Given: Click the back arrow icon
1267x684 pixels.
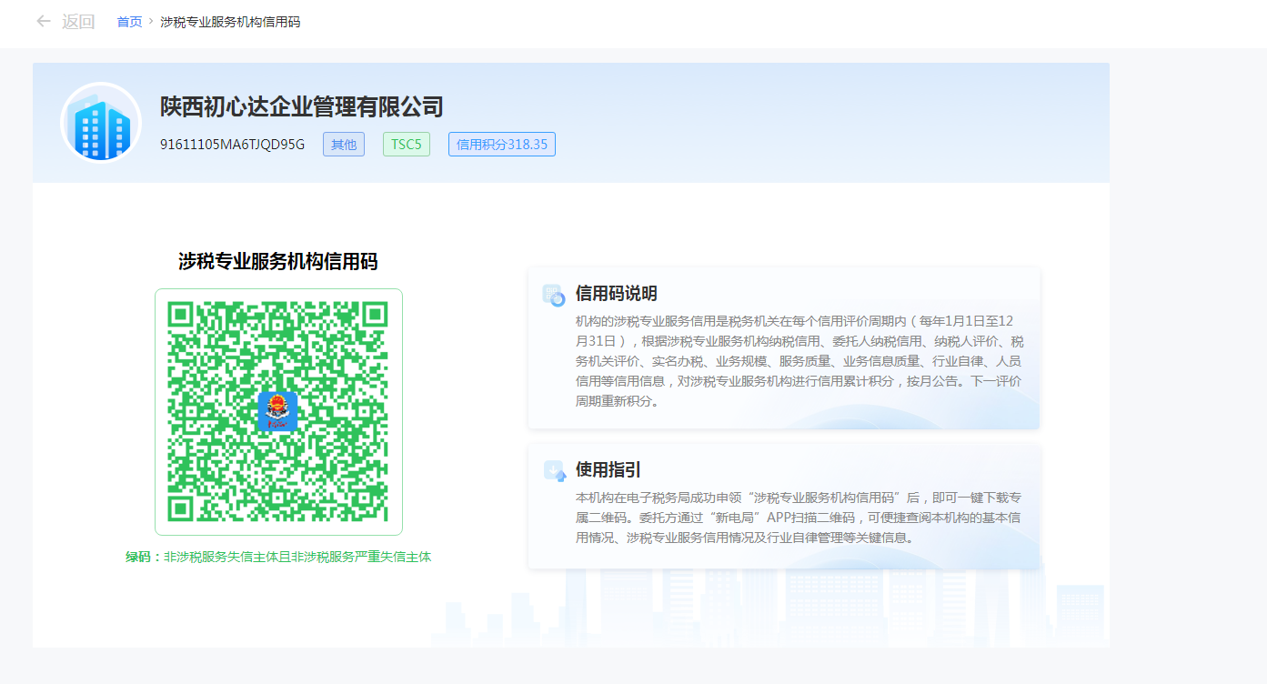Looking at the screenshot, I should (x=43, y=22).
